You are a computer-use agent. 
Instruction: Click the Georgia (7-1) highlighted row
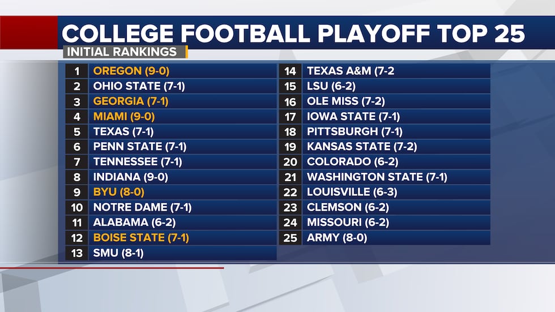[171, 101]
